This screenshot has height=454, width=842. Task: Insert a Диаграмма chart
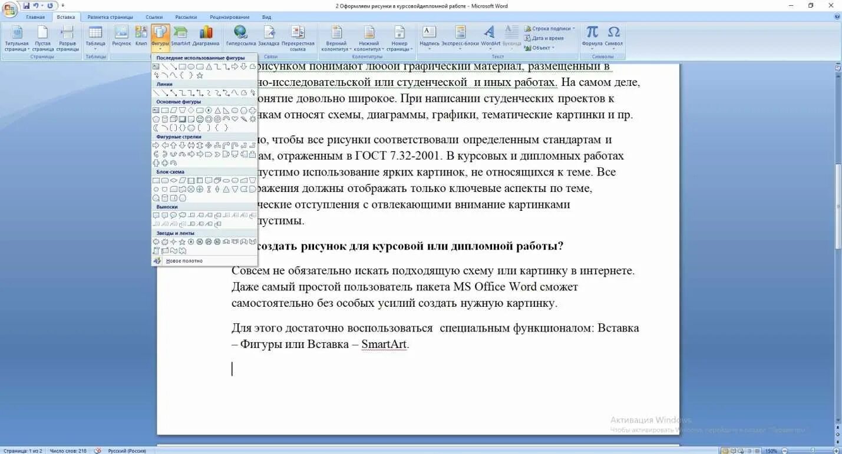point(206,35)
